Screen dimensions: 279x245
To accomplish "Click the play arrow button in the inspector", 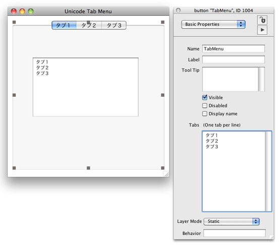I will tap(262, 30).
